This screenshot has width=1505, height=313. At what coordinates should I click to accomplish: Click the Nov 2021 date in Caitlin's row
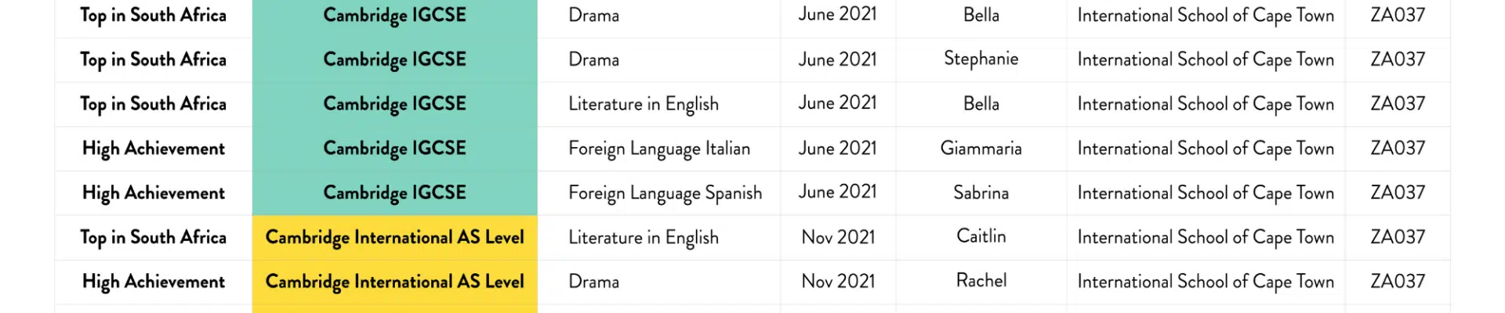click(838, 237)
